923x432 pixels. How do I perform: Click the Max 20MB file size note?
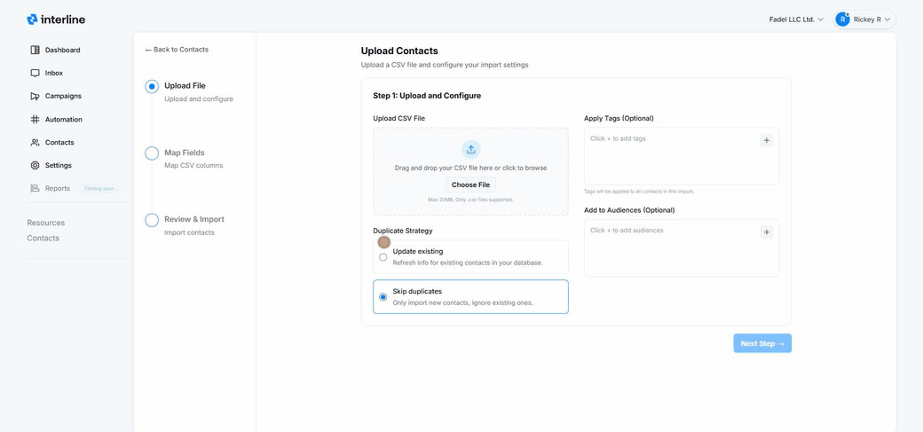click(x=471, y=200)
